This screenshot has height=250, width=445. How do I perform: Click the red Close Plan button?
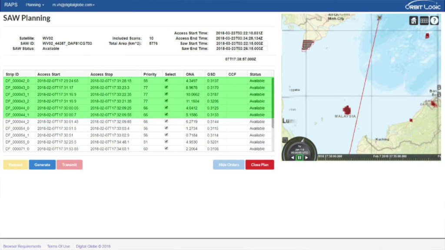[x=259, y=164]
